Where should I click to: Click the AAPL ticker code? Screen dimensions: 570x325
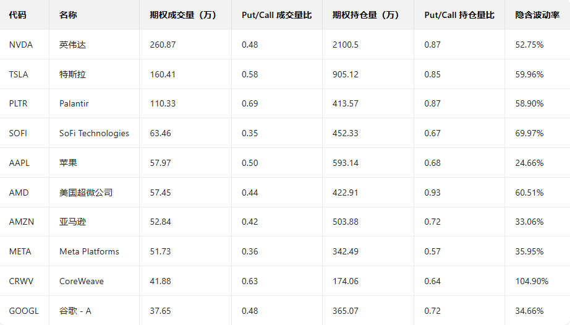click(19, 163)
